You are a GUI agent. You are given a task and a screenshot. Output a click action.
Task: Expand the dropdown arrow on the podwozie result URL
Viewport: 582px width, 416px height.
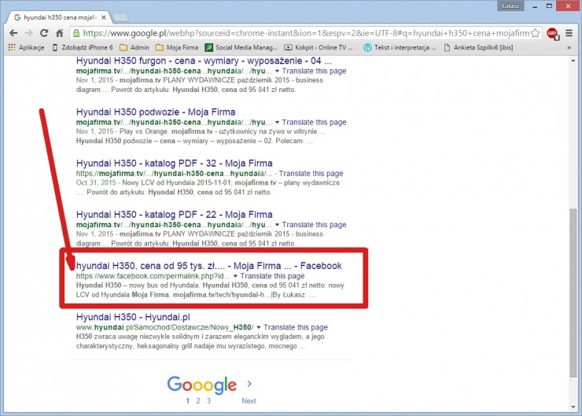(x=277, y=123)
